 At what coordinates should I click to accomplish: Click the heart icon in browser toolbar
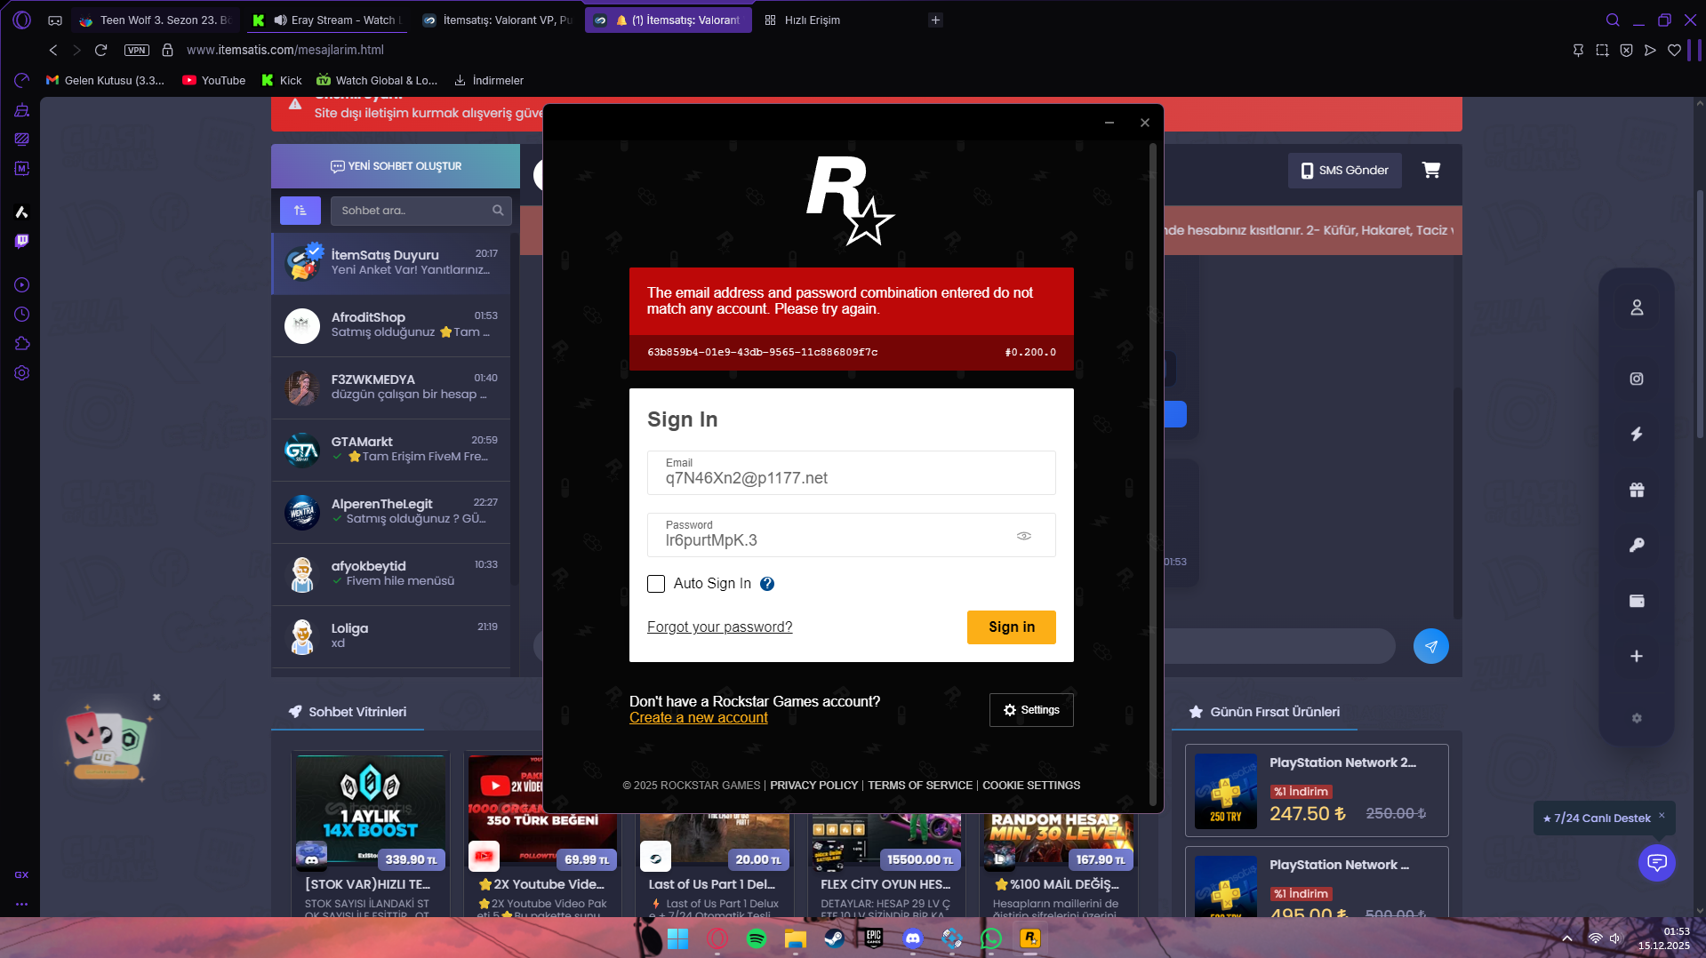(x=1674, y=50)
